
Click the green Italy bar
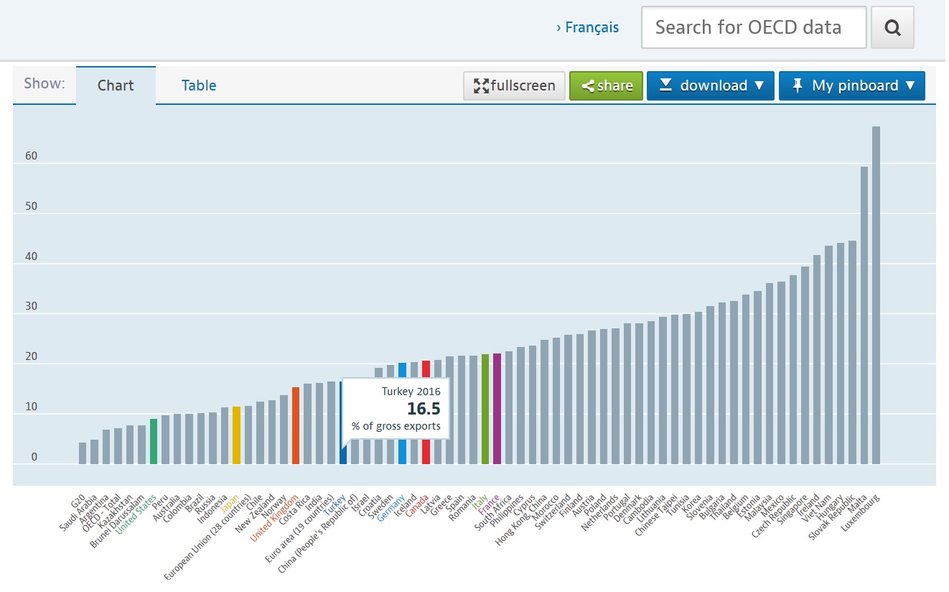485,410
